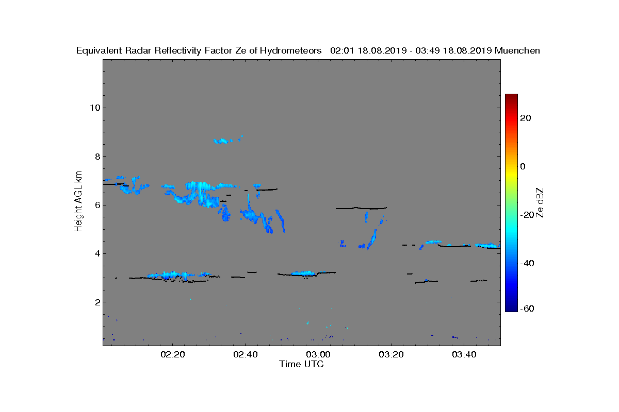The image size is (619, 412).
Task: Click the 03:20 time axis label
Action: pos(391,355)
